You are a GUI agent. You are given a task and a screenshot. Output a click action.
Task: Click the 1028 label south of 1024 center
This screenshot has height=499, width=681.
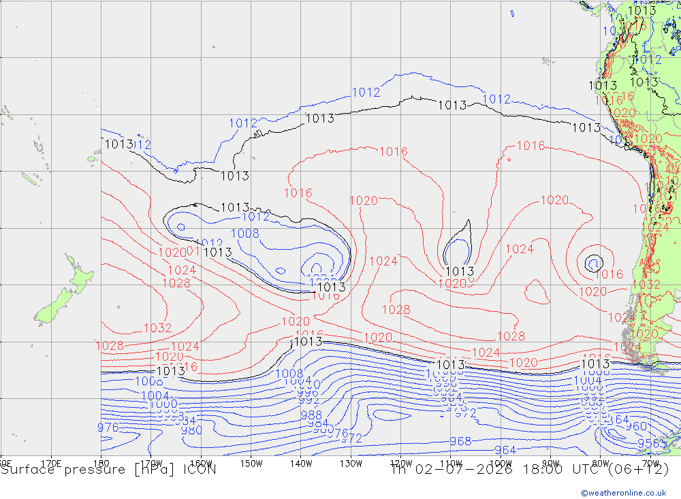[x=396, y=310]
